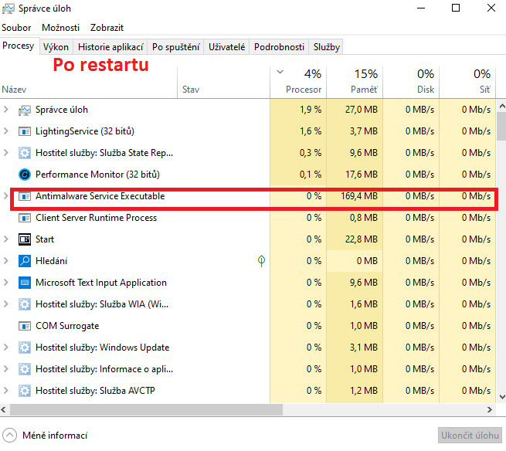Click Méně informací link
The height and width of the screenshot is (451, 506).
[55, 436]
